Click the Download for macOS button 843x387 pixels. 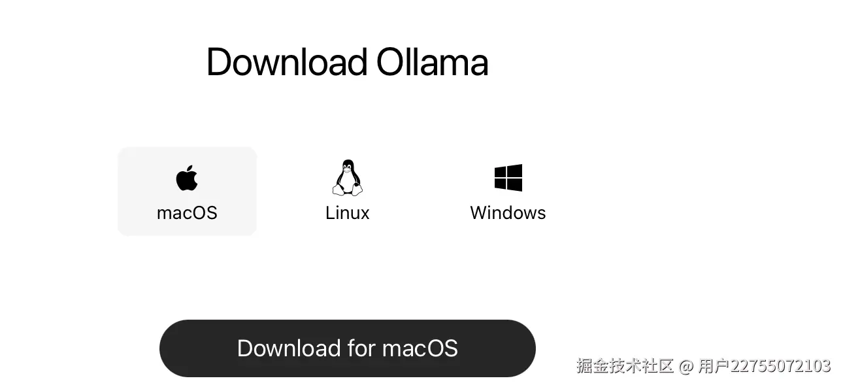point(347,348)
